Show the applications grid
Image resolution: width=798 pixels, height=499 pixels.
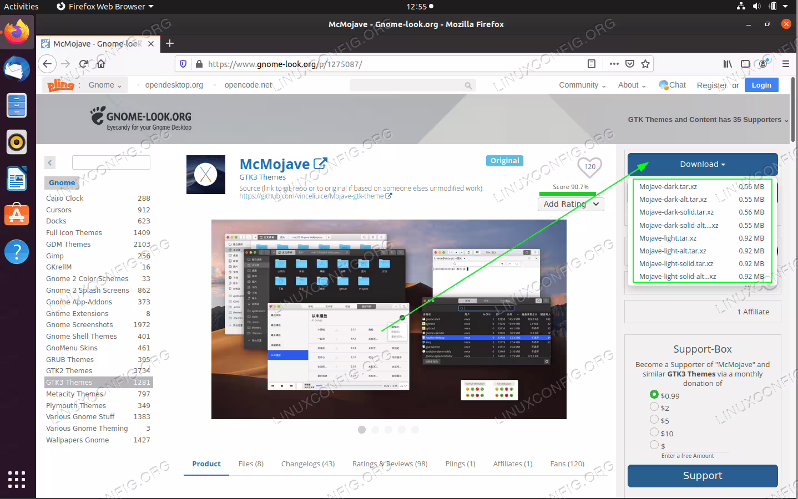[x=17, y=479]
